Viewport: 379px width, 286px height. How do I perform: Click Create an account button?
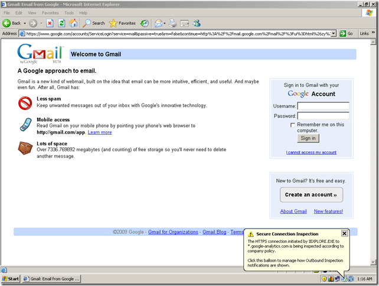pyautogui.click(x=311, y=195)
